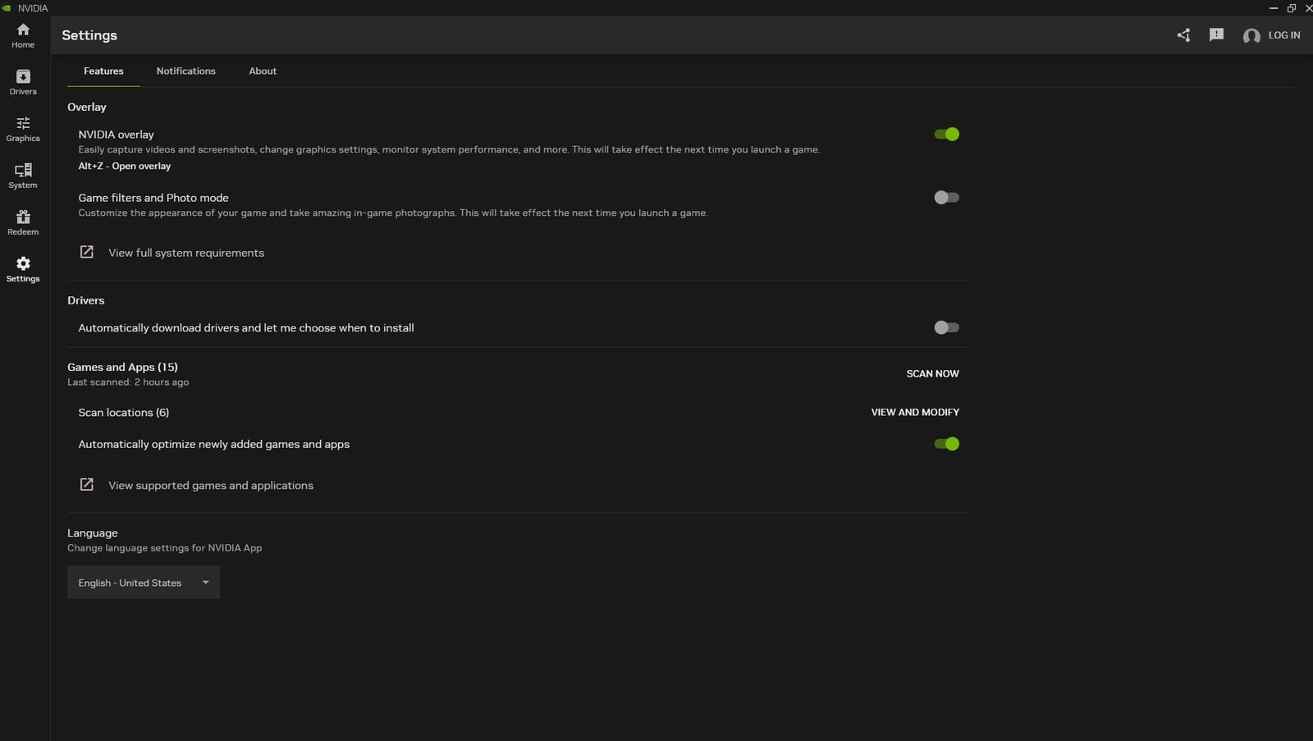Navigate to the System section
Screen dimensions: 1313x741
point(22,175)
